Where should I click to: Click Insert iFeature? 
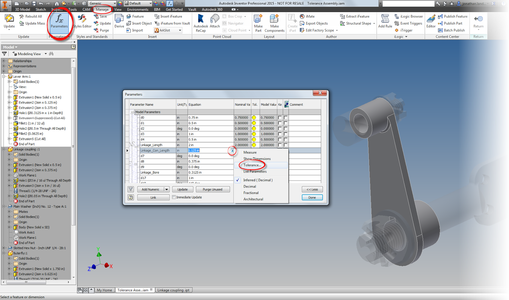(168, 17)
